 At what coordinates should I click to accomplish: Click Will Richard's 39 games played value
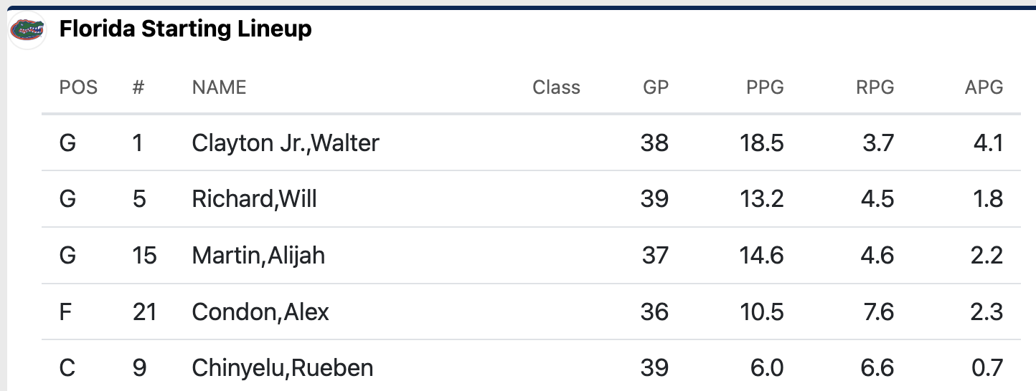[x=654, y=199]
